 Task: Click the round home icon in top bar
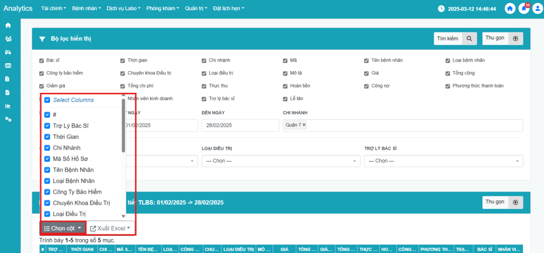tap(510, 9)
